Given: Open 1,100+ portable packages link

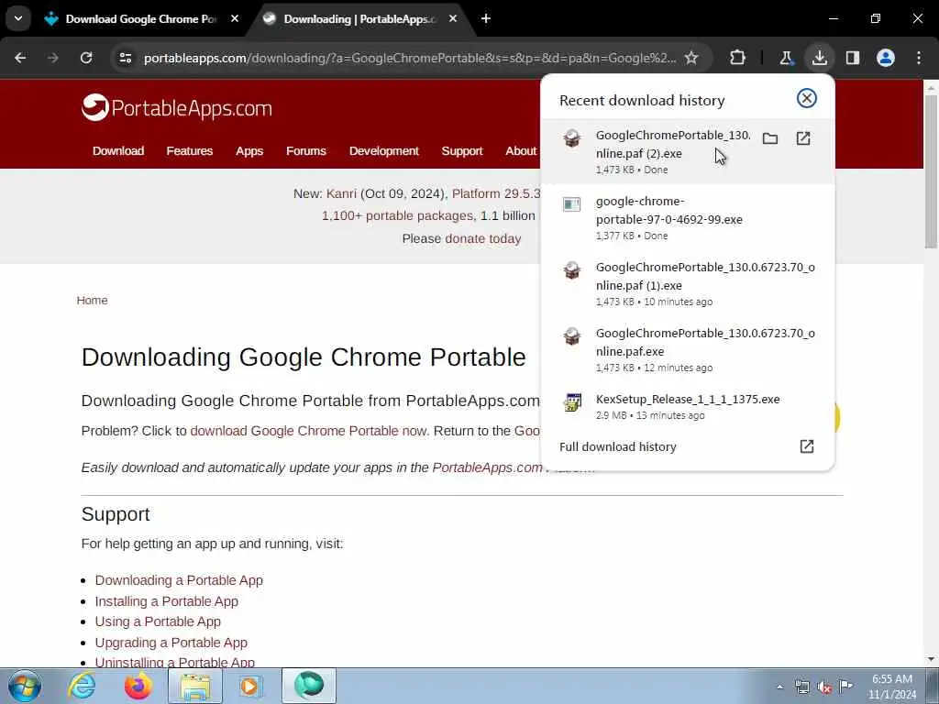Looking at the screenshot, I should click(397, 215).
